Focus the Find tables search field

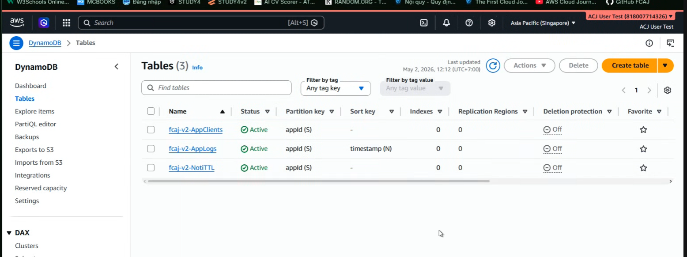pyautogui.click(x=216, y=87)
